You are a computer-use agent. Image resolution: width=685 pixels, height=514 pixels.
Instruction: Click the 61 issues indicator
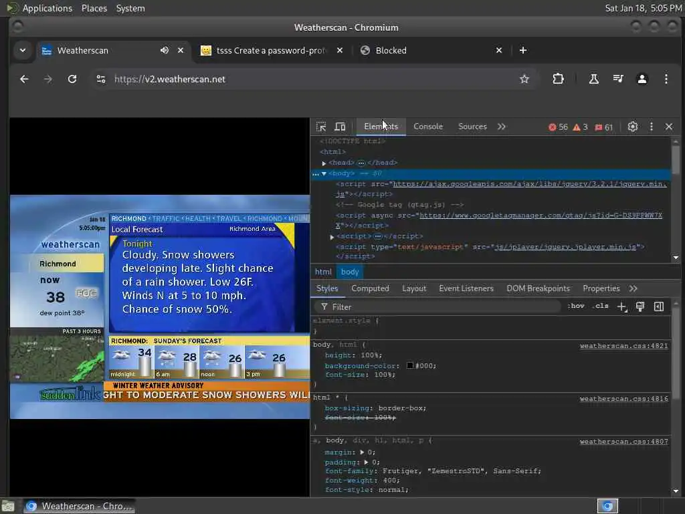pyautogui.click(x=604, y=127)
